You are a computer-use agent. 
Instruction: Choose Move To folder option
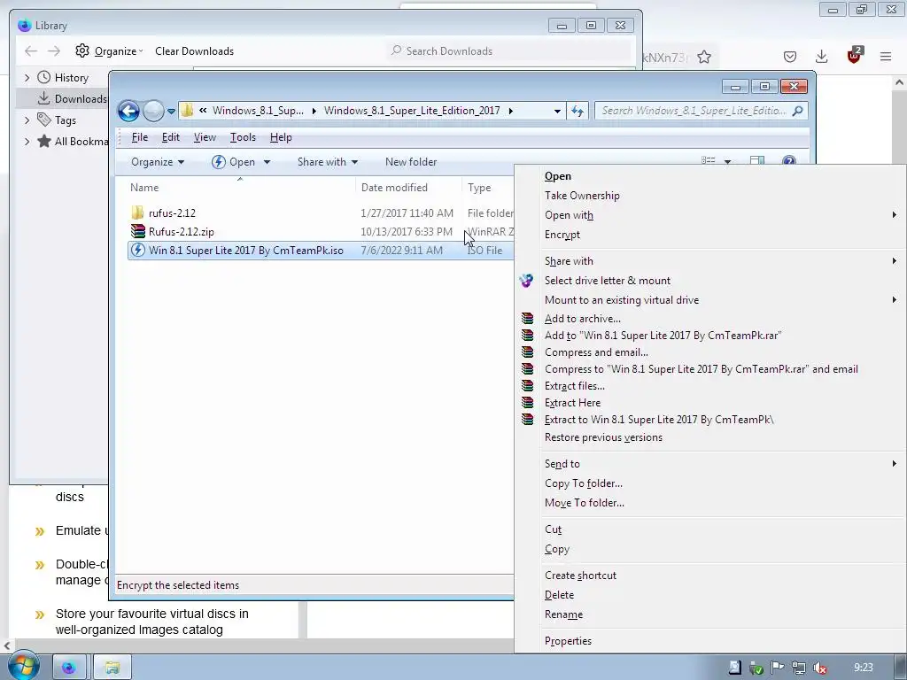tap(585, 503)
